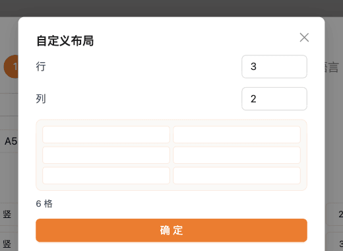Select the middle-right preview grid cell
343x251 pixels.
[237, 155]
